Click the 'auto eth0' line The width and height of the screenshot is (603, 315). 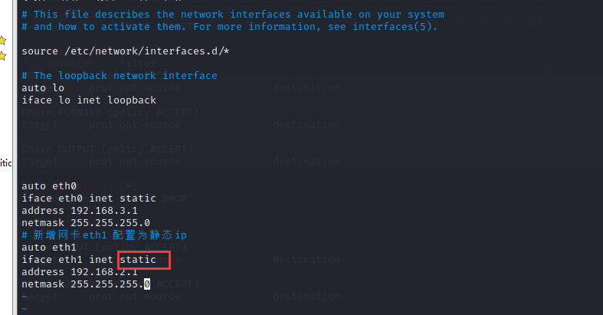[49, 186]
